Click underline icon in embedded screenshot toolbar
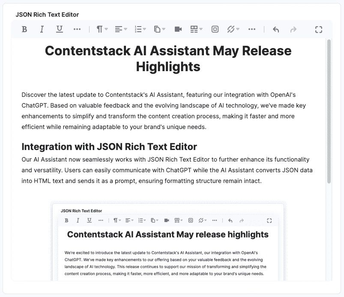This screenshot has height=297, width=344. tap(89, 220)
